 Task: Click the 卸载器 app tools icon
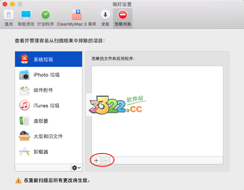coord(24,151)
